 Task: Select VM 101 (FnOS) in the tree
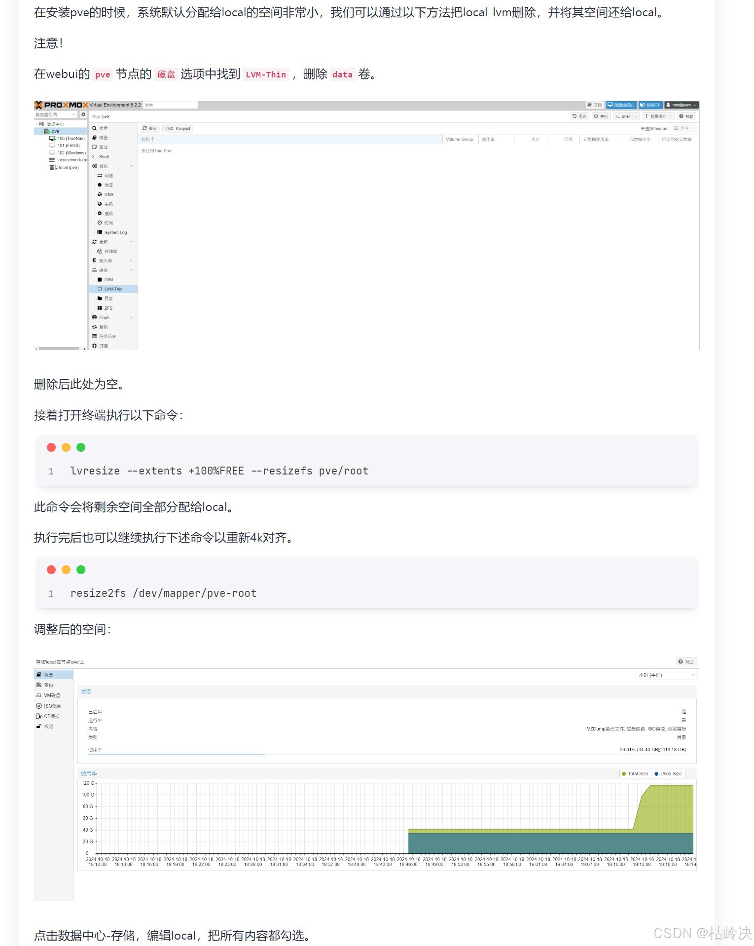pyautogui.click(x=65, y=146)
